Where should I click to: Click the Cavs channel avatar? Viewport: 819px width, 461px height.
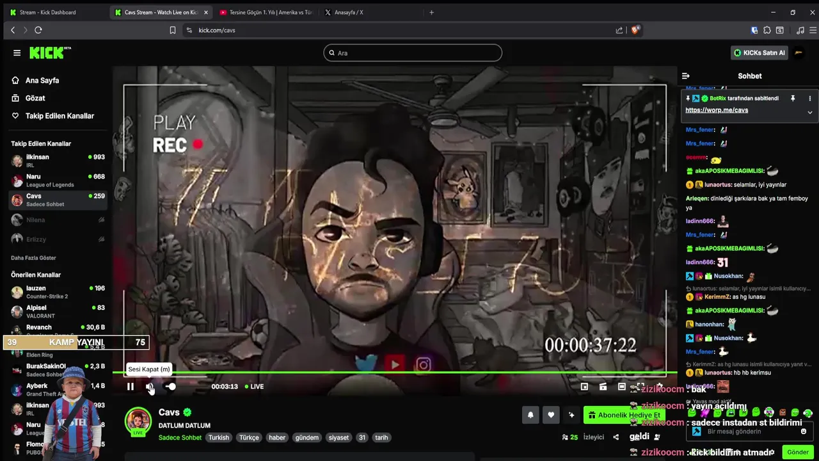pos(138,421)
